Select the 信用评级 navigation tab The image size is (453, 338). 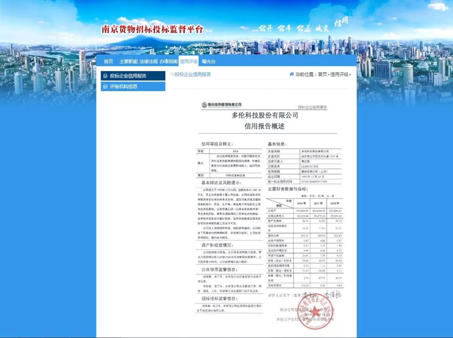[x=189, y=61]
